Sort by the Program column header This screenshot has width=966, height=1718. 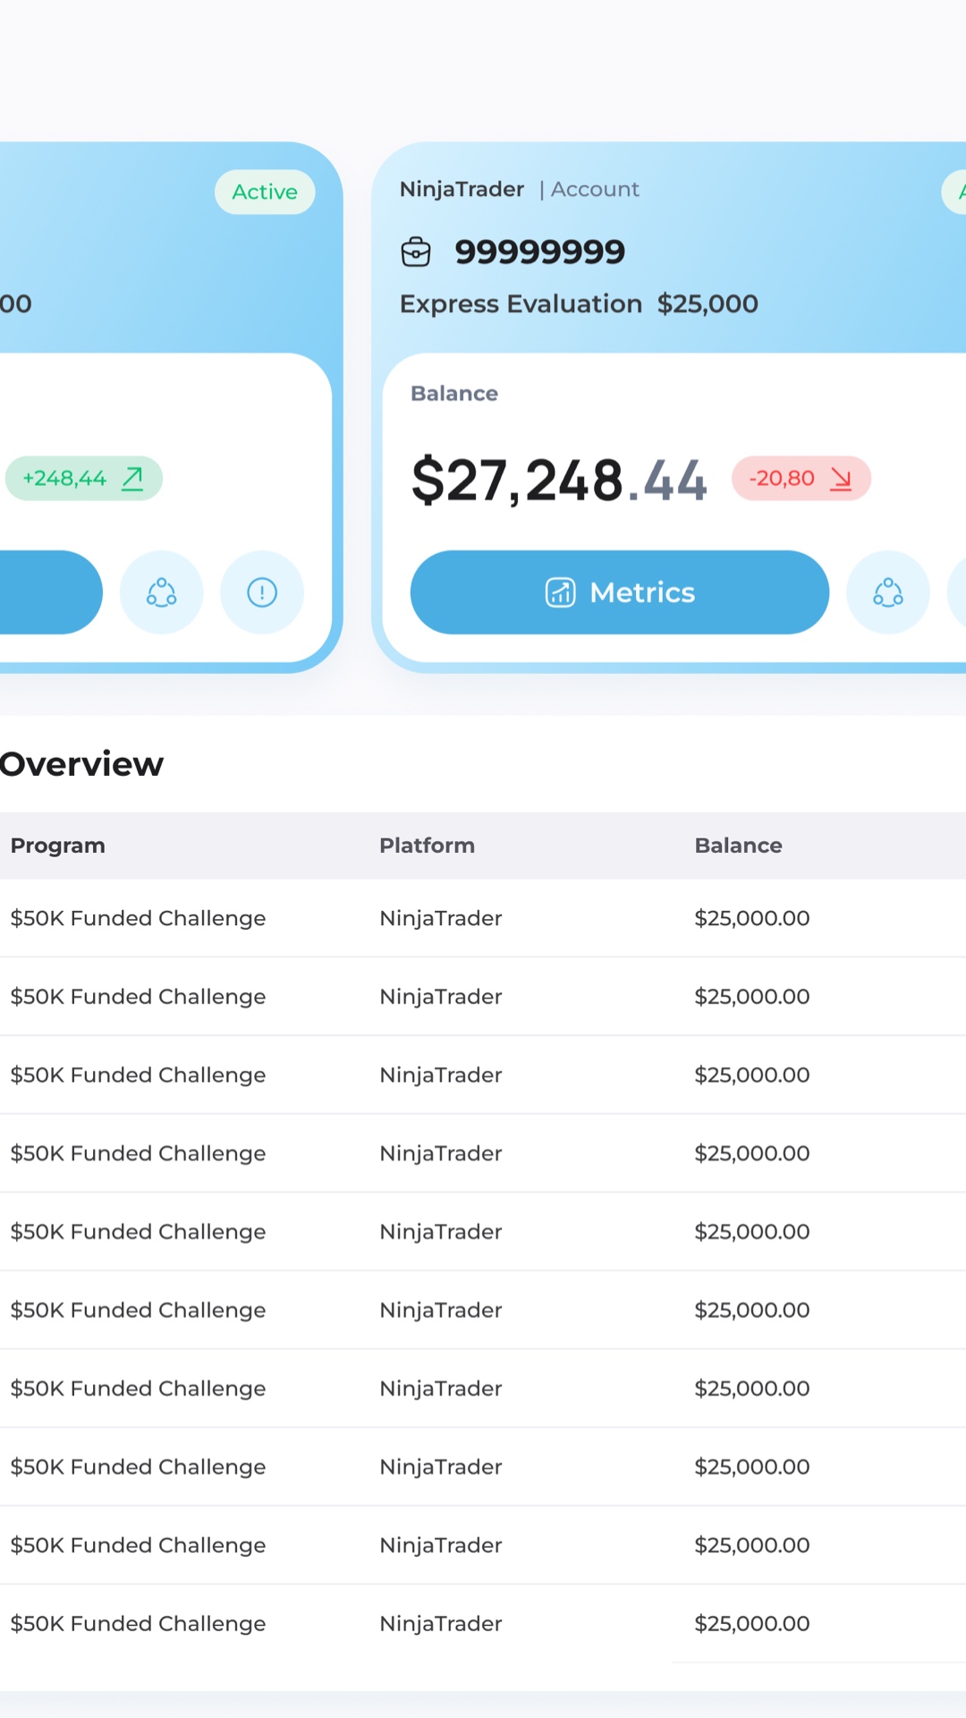(x=58, y=846)
